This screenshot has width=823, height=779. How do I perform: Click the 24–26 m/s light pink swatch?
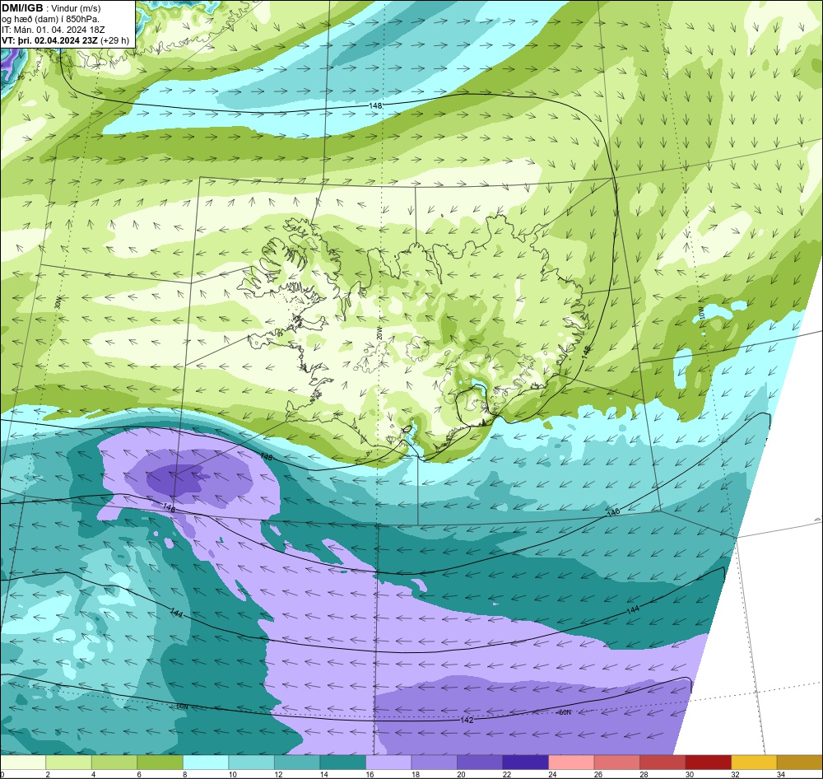tap(571, 763)
